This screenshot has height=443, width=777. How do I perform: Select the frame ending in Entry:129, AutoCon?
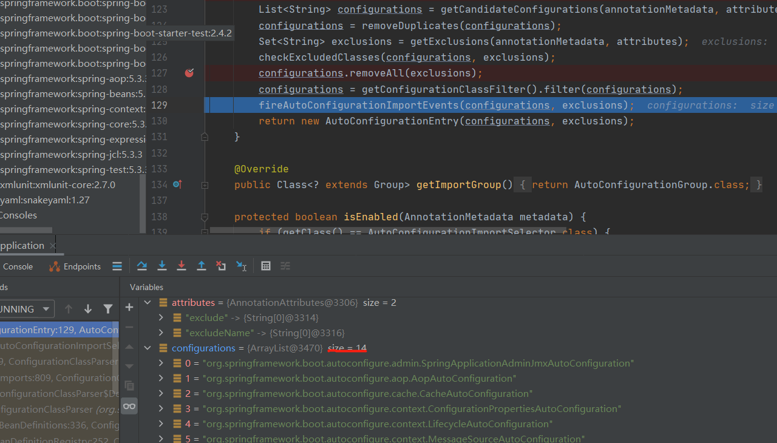coord(59,330)
